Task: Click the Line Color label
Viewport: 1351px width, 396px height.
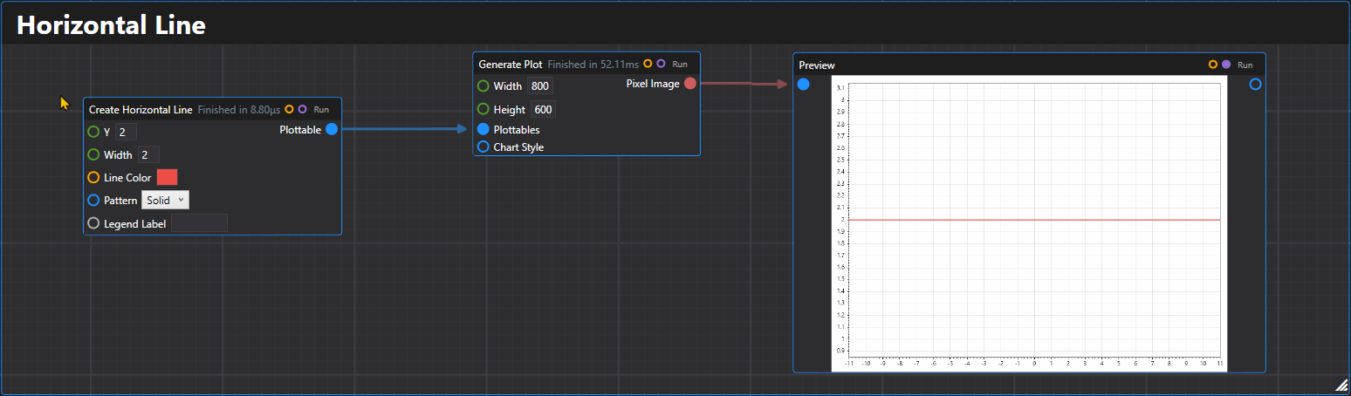Action: 127,178
